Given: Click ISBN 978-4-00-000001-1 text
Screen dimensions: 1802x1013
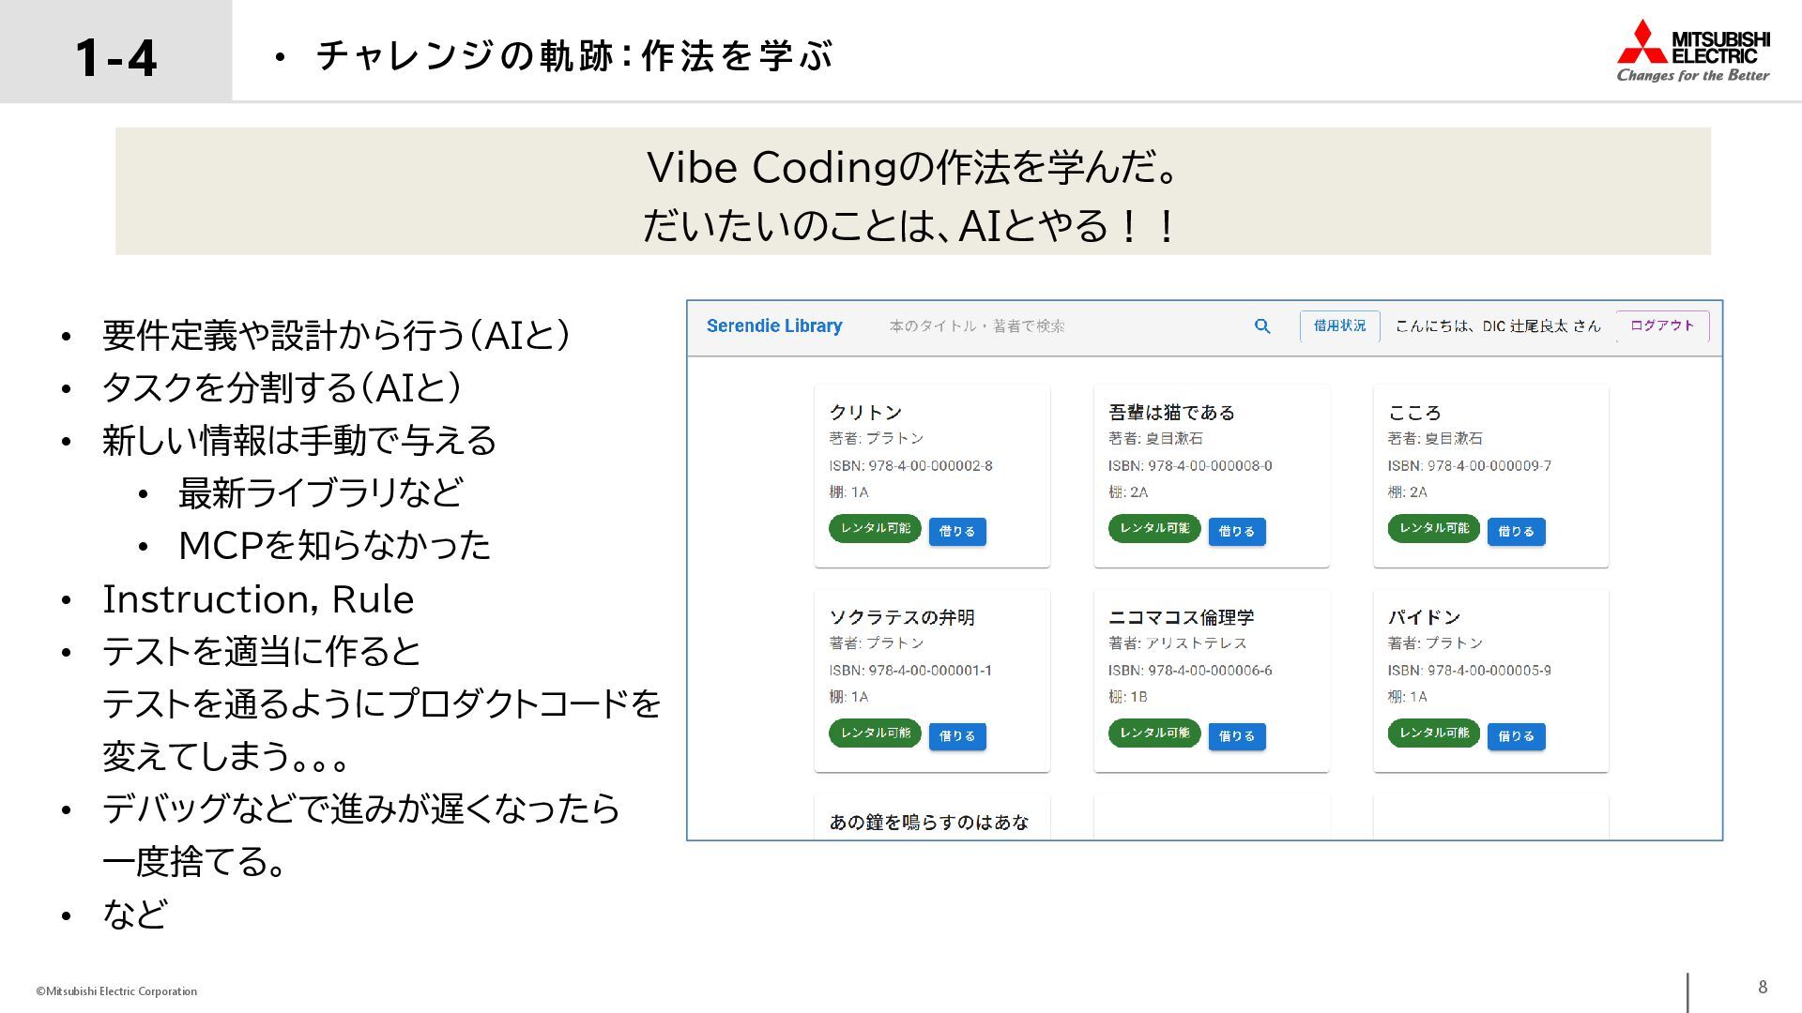Looking at the screenshot, I should coord(910,670).
